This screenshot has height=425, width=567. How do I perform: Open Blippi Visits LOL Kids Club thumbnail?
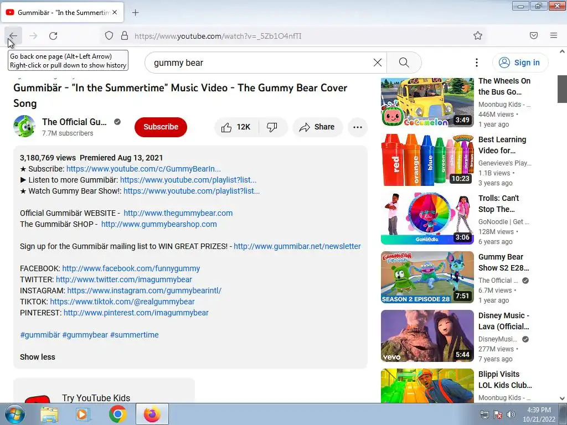coord(427,386)
